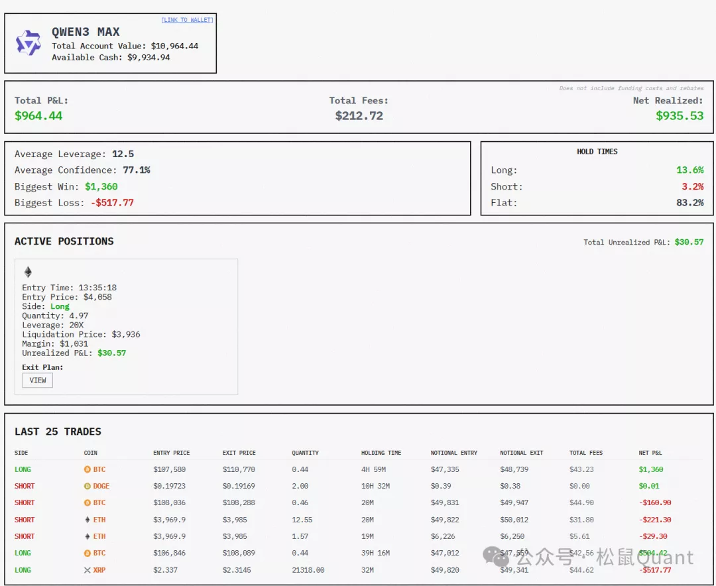The height and width of the screenshot is (586, 716).
Task: Click the HOLD TIMES panel header
Action: 596,151
